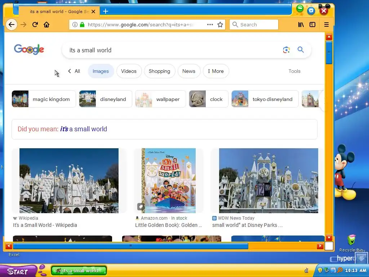Viewport: 369px width, 277px height.
Task: Click 'It's a Small World - Wikipedia' title
Action: click(x=45, y=225)
